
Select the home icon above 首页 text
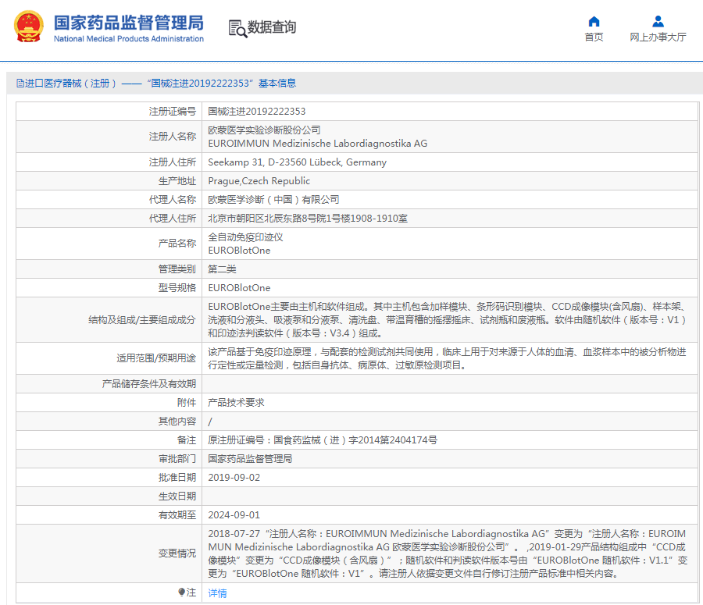[x=594, y=23]
